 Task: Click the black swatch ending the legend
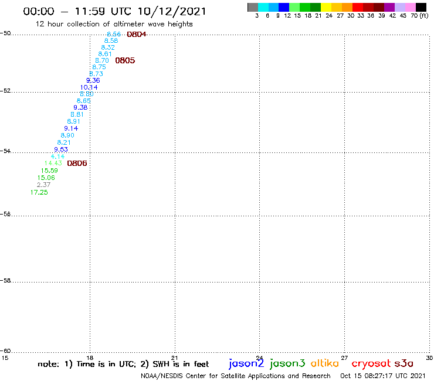point(421,7)
